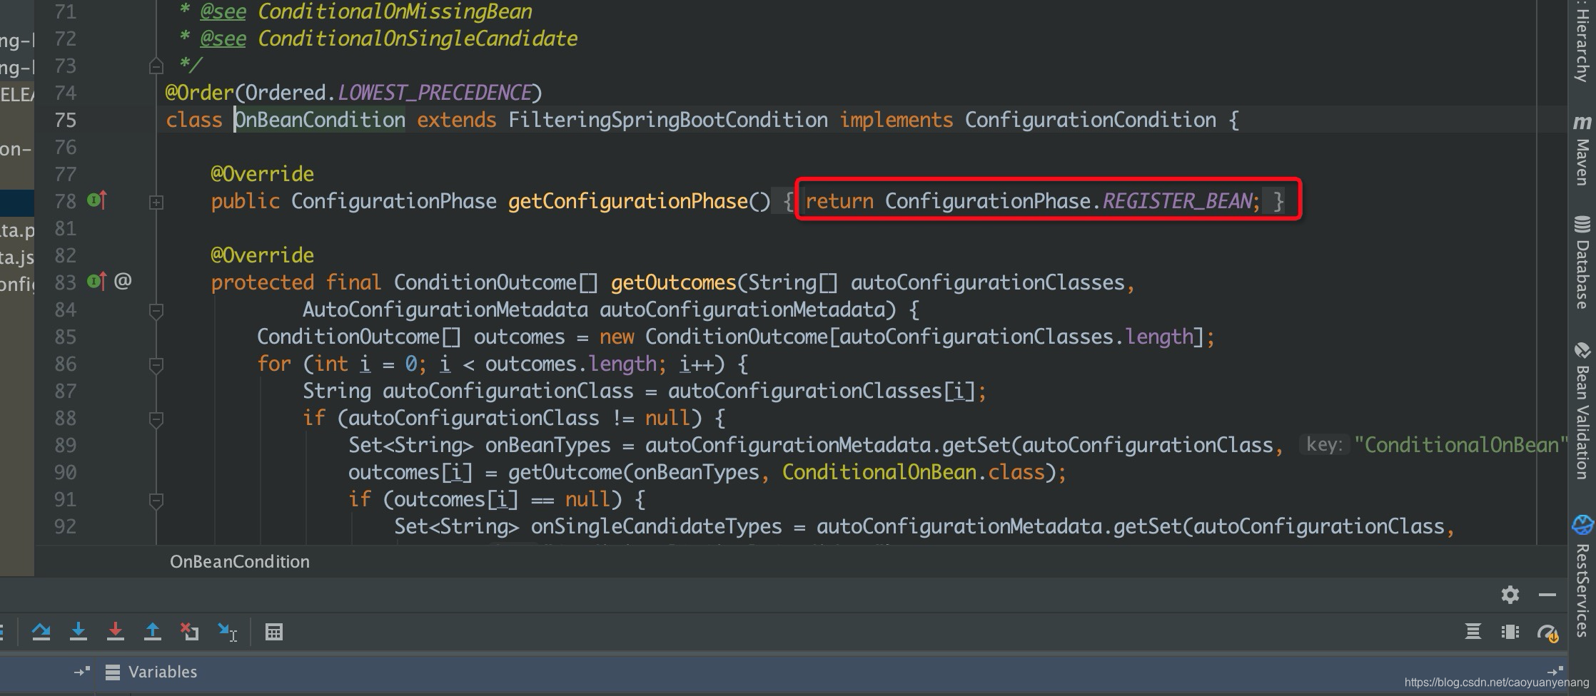This screenshot has height=696, width=1596.
Task: Collapse the for loop fold line 86
Action: [156, 365]
